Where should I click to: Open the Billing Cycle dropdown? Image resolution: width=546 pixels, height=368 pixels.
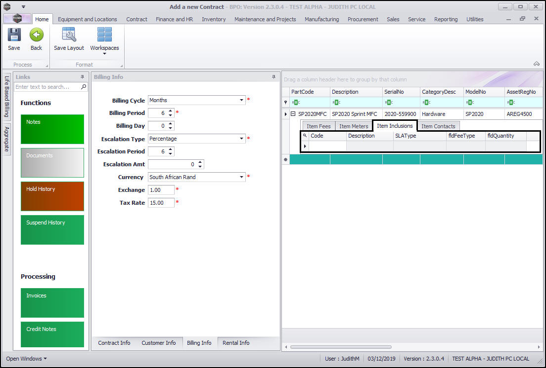tap(242, 100)
